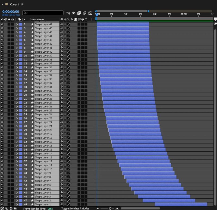Click the comp marker bin icon at right

[215, 19]
